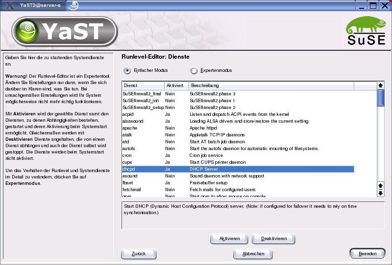The height and width of the screenshot is (265, 392).
Task: Click Ja value in the acpid row
Action: pos(167,114)
